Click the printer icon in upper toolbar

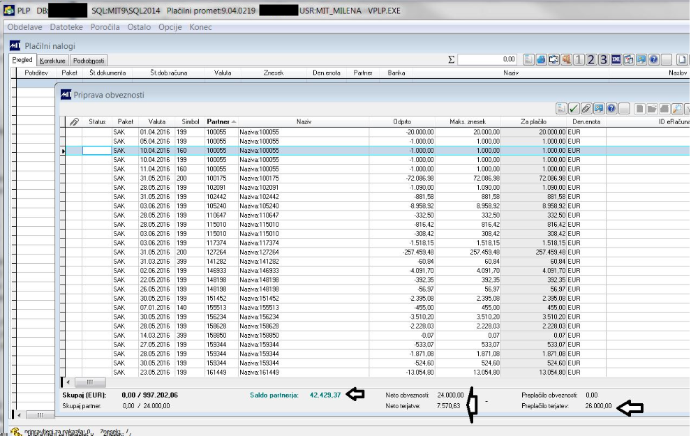[542, 60]
